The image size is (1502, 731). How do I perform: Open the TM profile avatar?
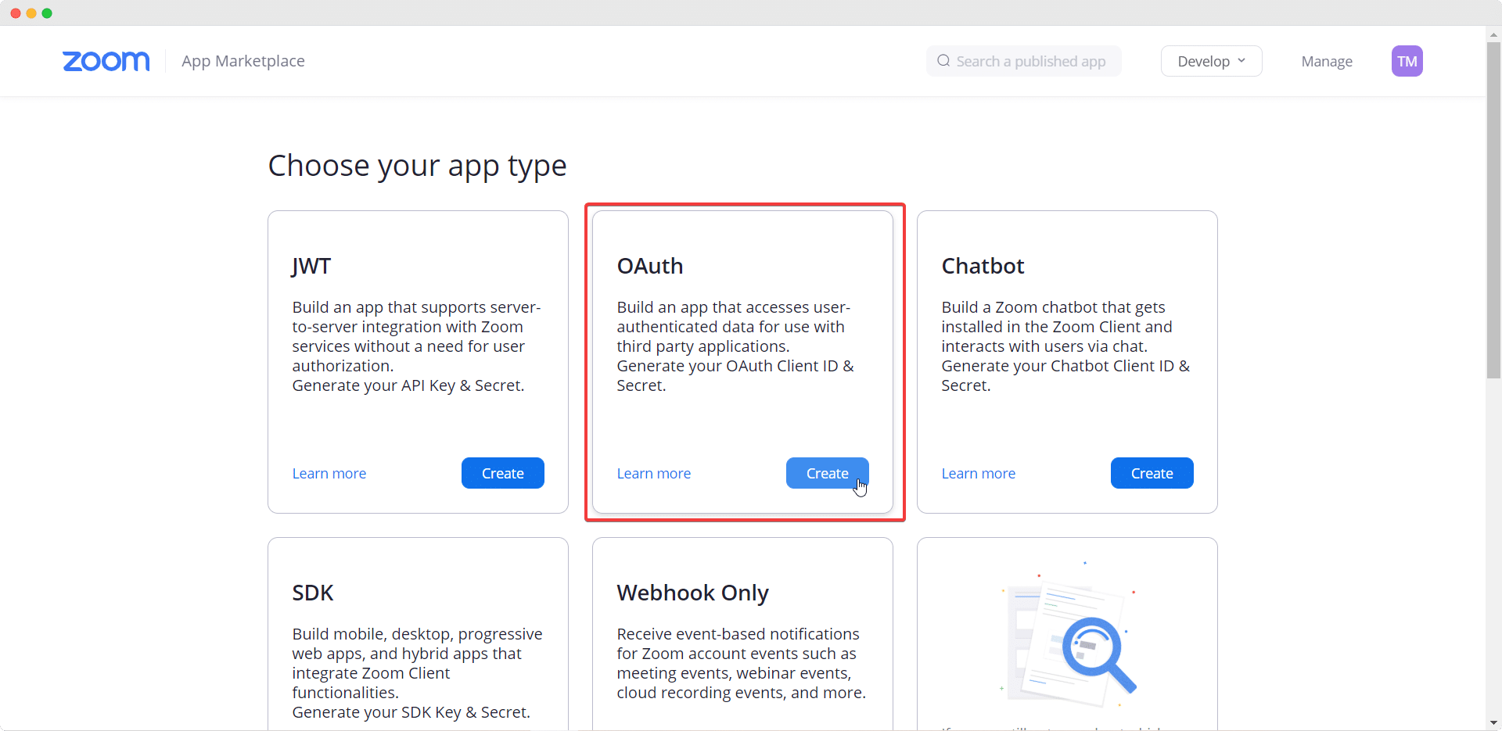(1407, 61)
